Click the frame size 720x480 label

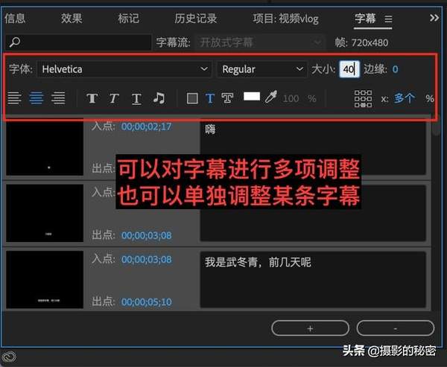361,42
